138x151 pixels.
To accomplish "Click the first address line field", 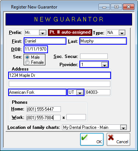I will (59, 75).
